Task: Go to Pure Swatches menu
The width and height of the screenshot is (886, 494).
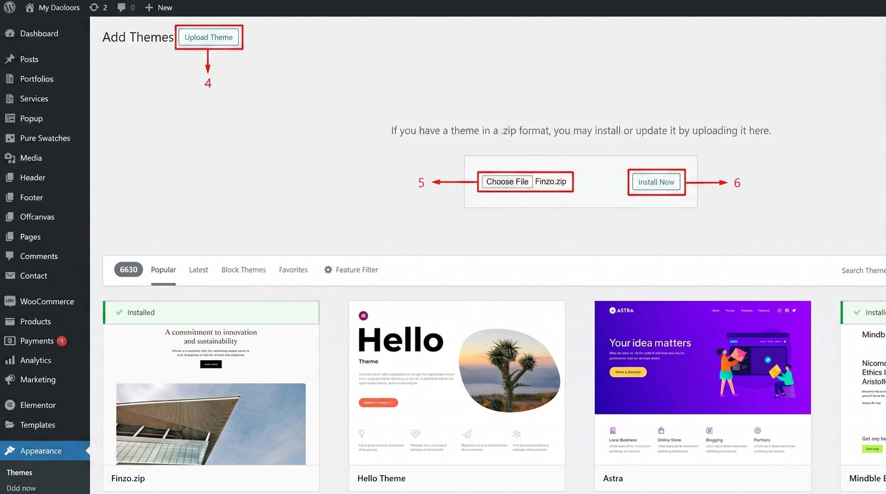Action: coord(45,138)
